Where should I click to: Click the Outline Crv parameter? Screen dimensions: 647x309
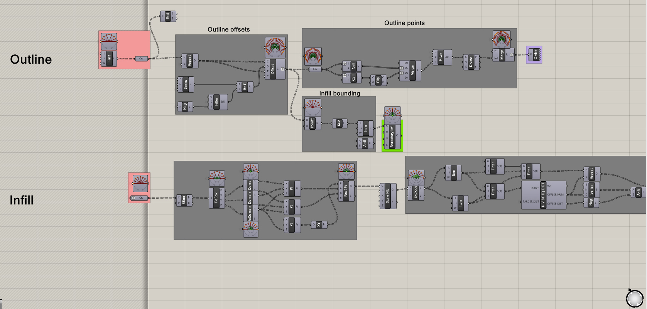pos(141,59)
